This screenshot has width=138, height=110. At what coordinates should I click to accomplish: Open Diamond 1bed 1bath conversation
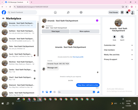[18, 86]
